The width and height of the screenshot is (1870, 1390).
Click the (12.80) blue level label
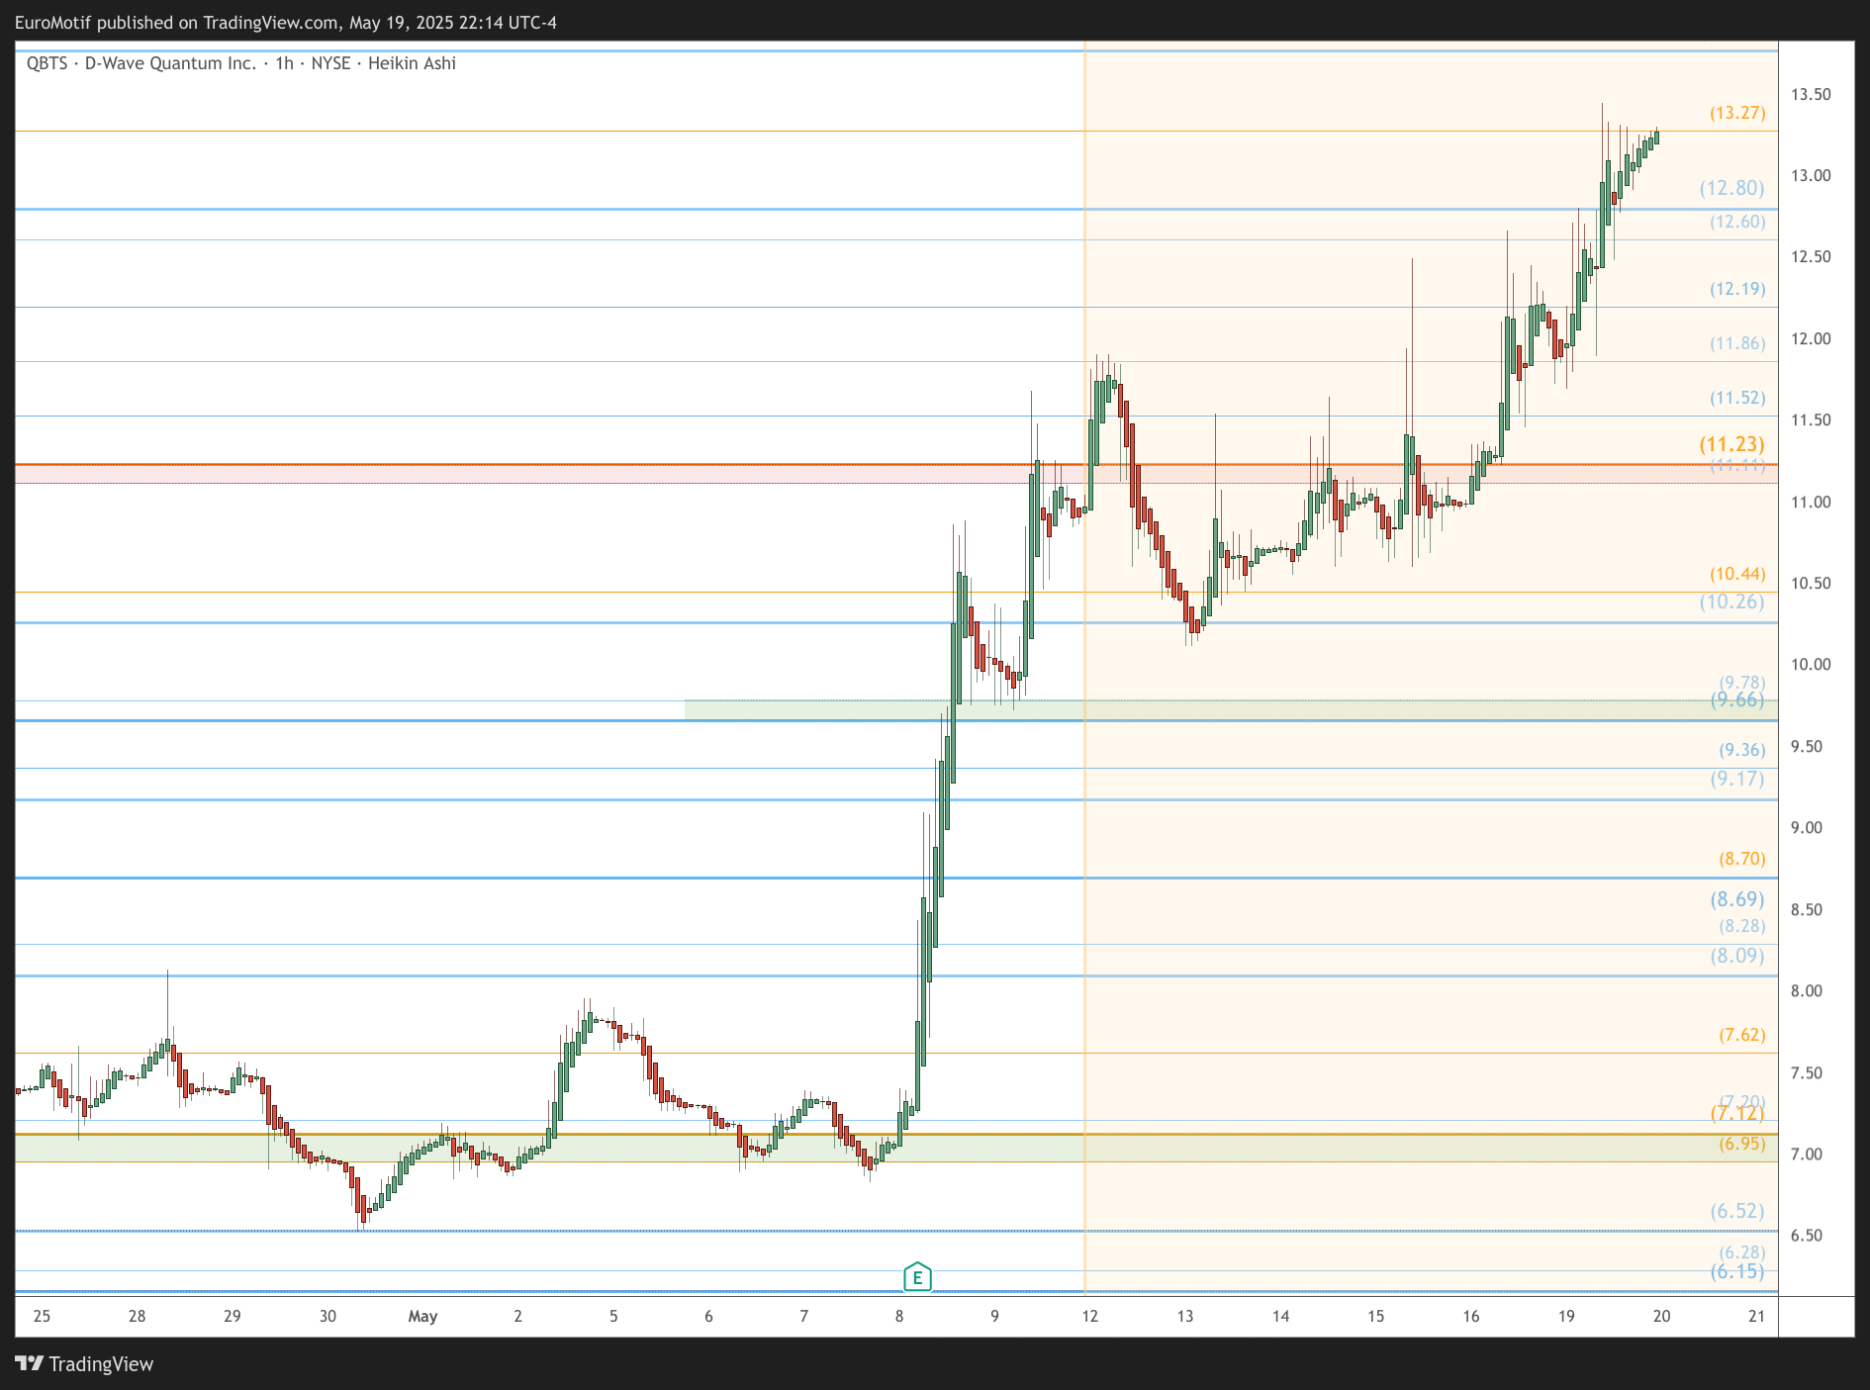[x=1731, y=188]
